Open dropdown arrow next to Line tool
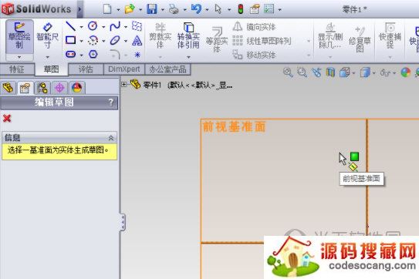The width and height of the screenshot is (419, 279). [x=81, y=27]
